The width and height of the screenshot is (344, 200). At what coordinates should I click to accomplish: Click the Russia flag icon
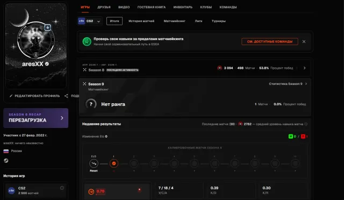[x=6, y=151]
